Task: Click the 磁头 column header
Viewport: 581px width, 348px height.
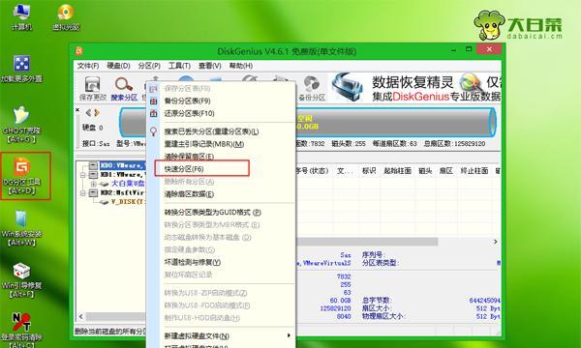Action: pos(425,171)
